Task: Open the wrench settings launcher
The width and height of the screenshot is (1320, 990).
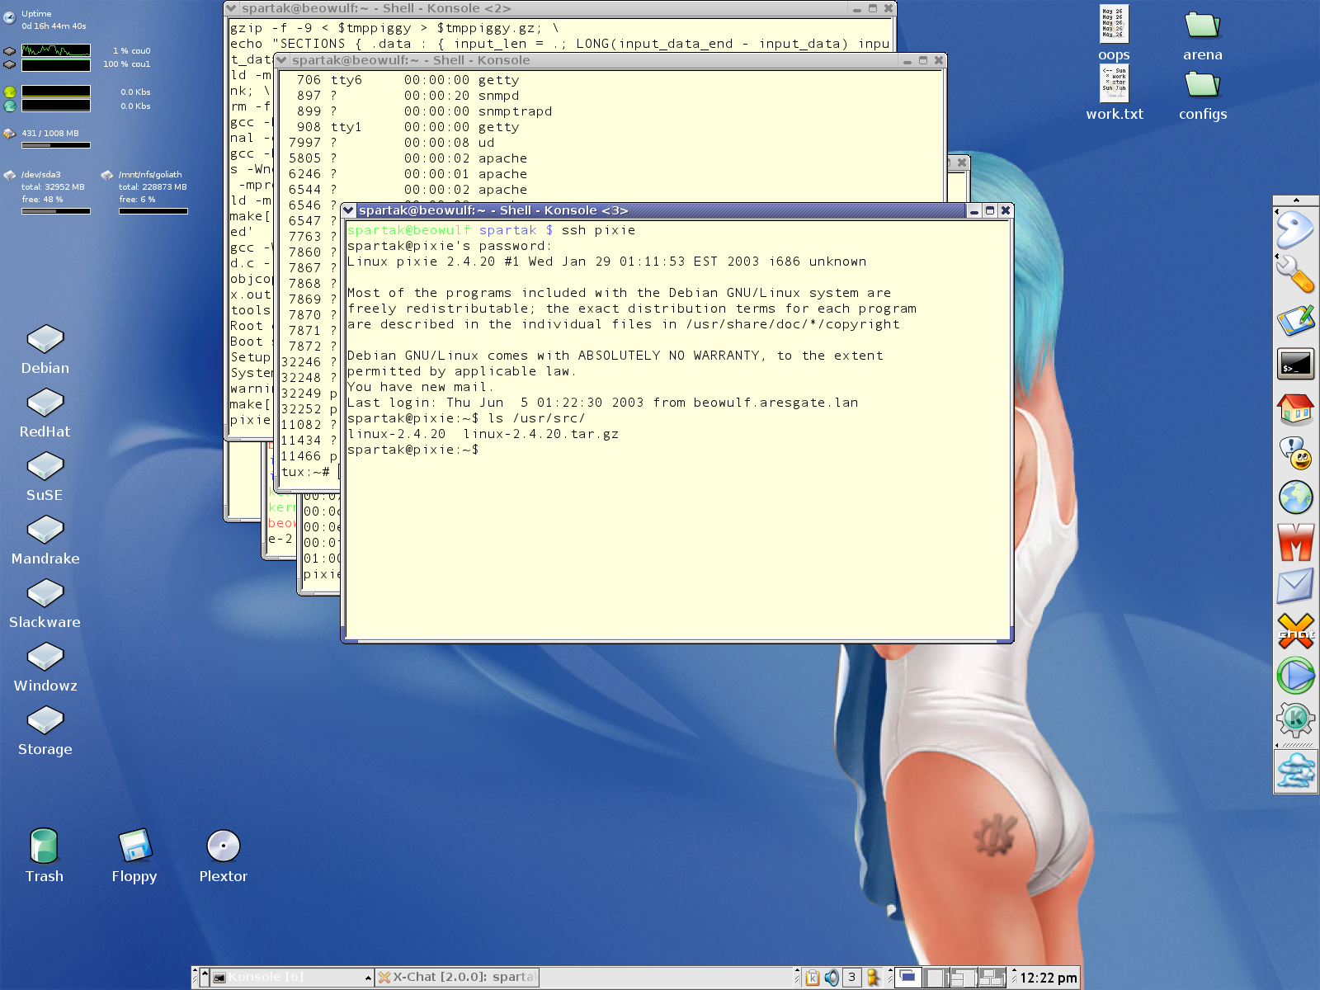Action: (x=1295, y=274)
